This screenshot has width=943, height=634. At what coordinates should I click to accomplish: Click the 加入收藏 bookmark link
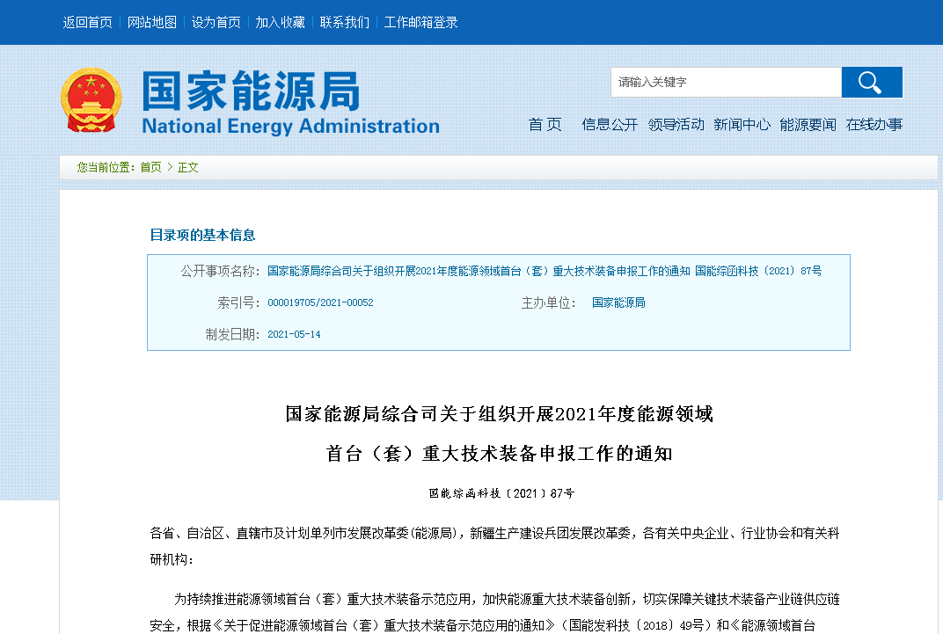point(280,22)
